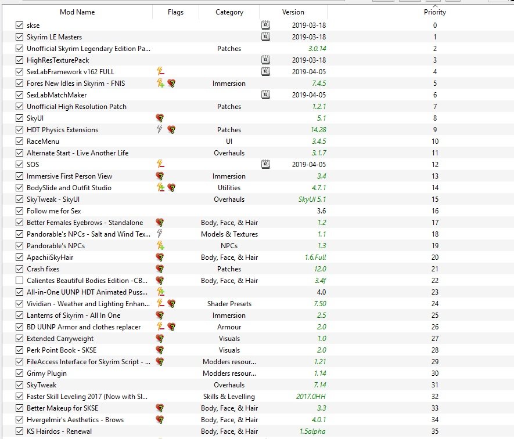Sort the list by the Mod Name column

(x=77, y=12)
